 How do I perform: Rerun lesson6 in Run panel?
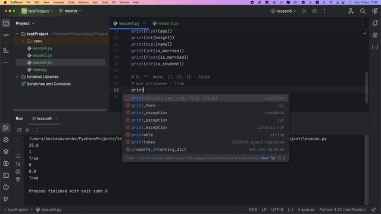click(x=19, y=130)
